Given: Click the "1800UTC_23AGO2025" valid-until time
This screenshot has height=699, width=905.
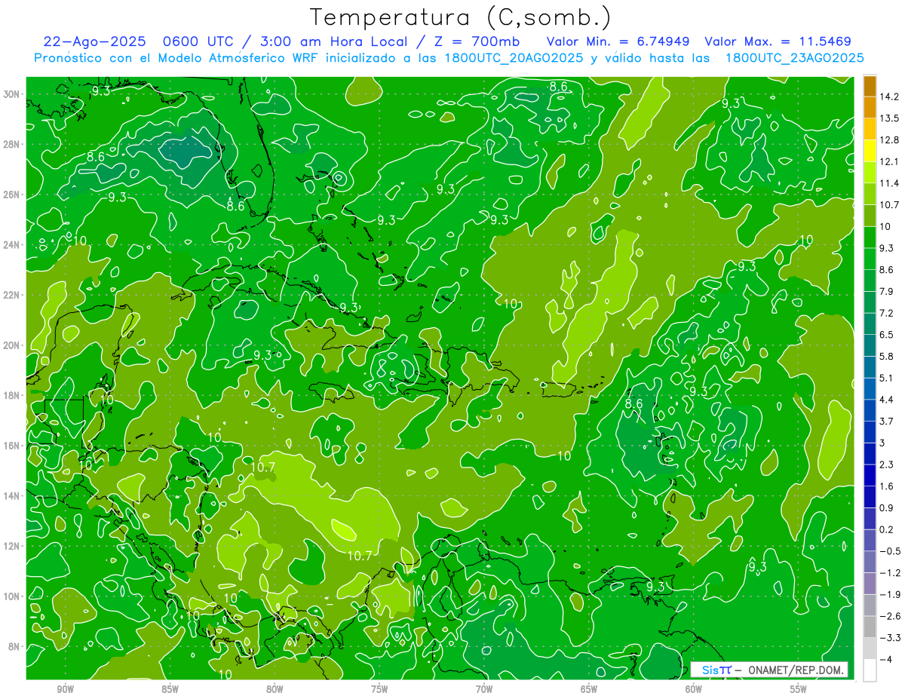Looking at the screenshot, I should (794, 58).
